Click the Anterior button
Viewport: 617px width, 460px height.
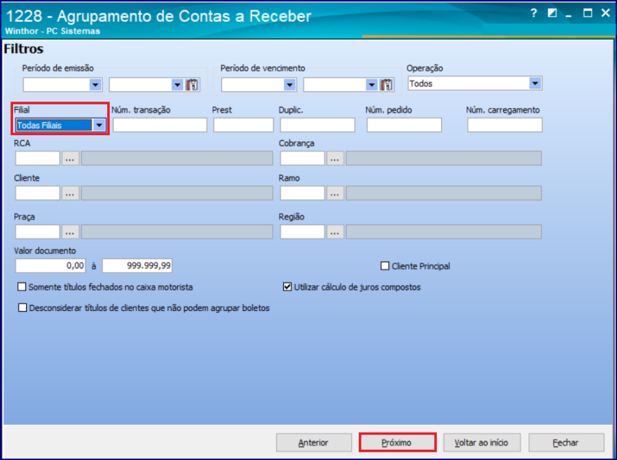tap(313, 443)
